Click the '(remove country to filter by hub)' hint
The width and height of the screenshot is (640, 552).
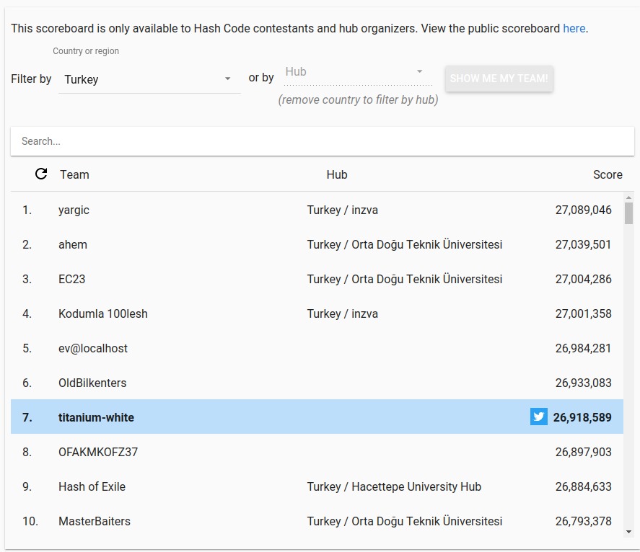(358, 100)
